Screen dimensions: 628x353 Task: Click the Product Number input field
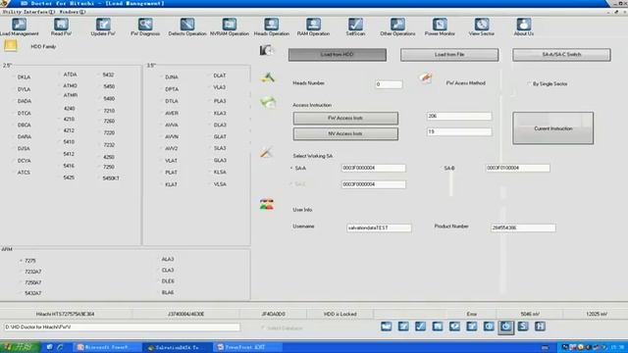pyautogui.click(x=523, y=227)
